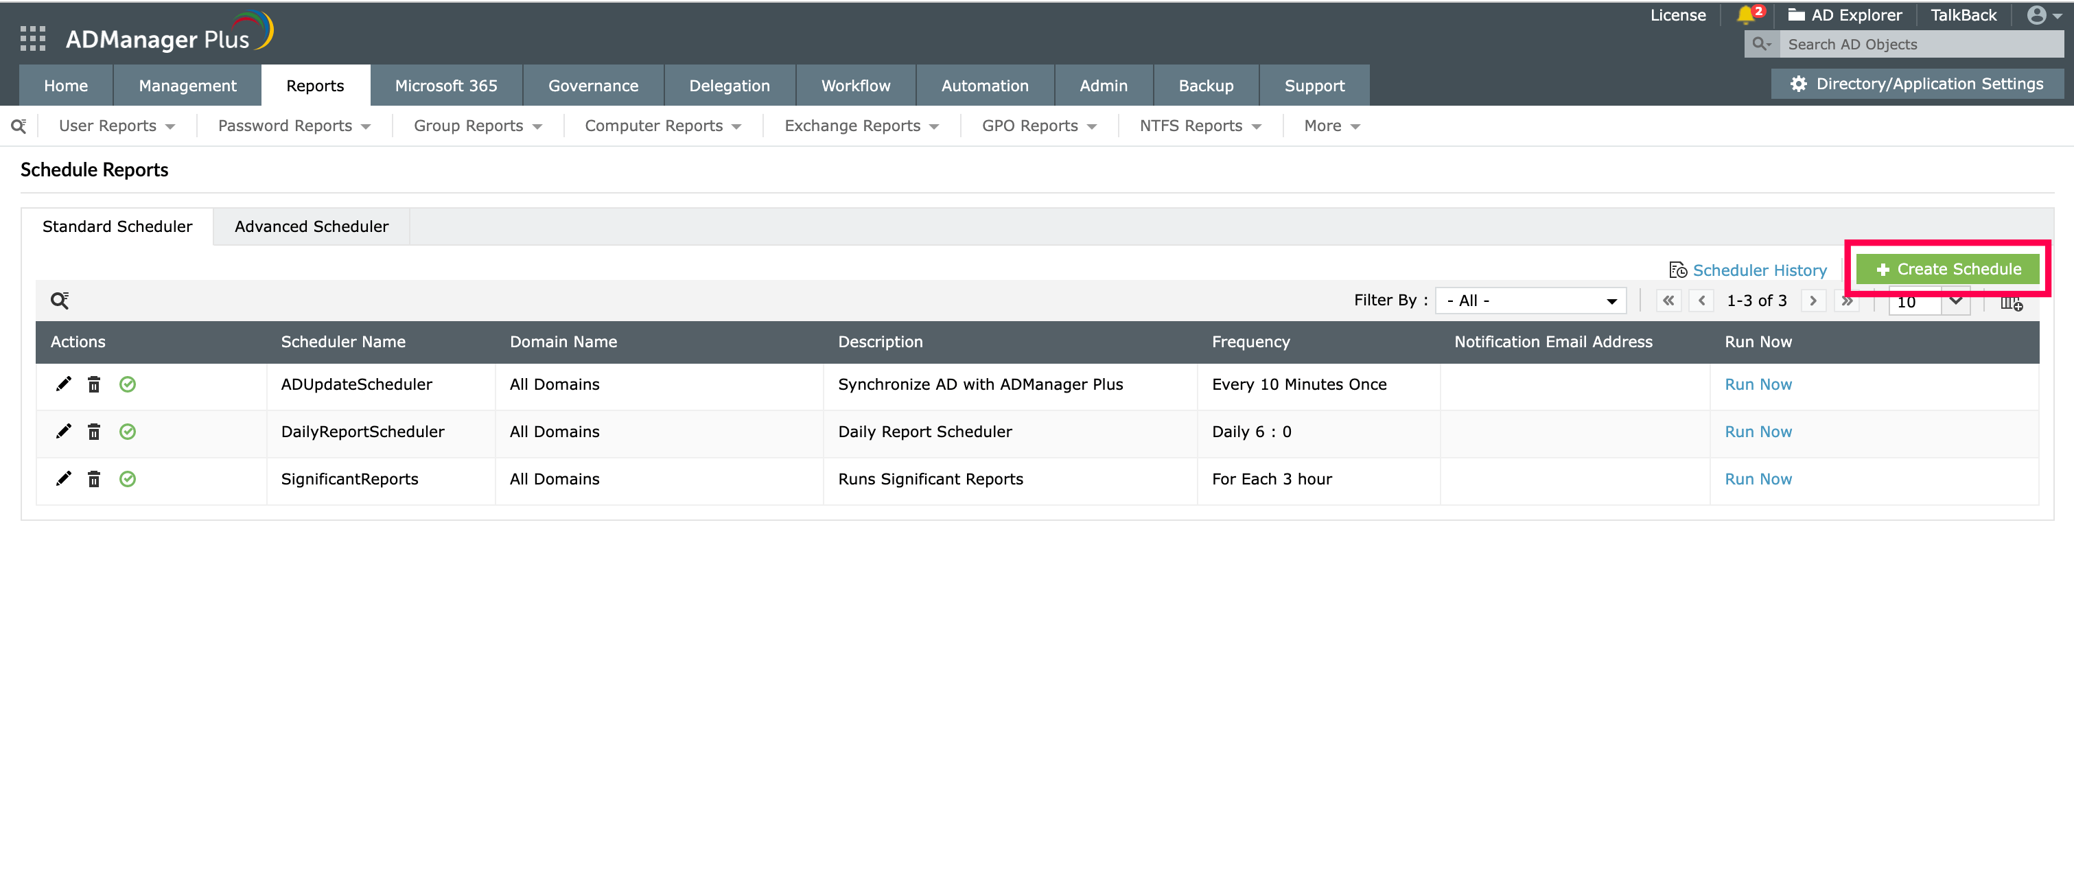Edit the ADUpdateScheduler schedule

click(64, 384)
